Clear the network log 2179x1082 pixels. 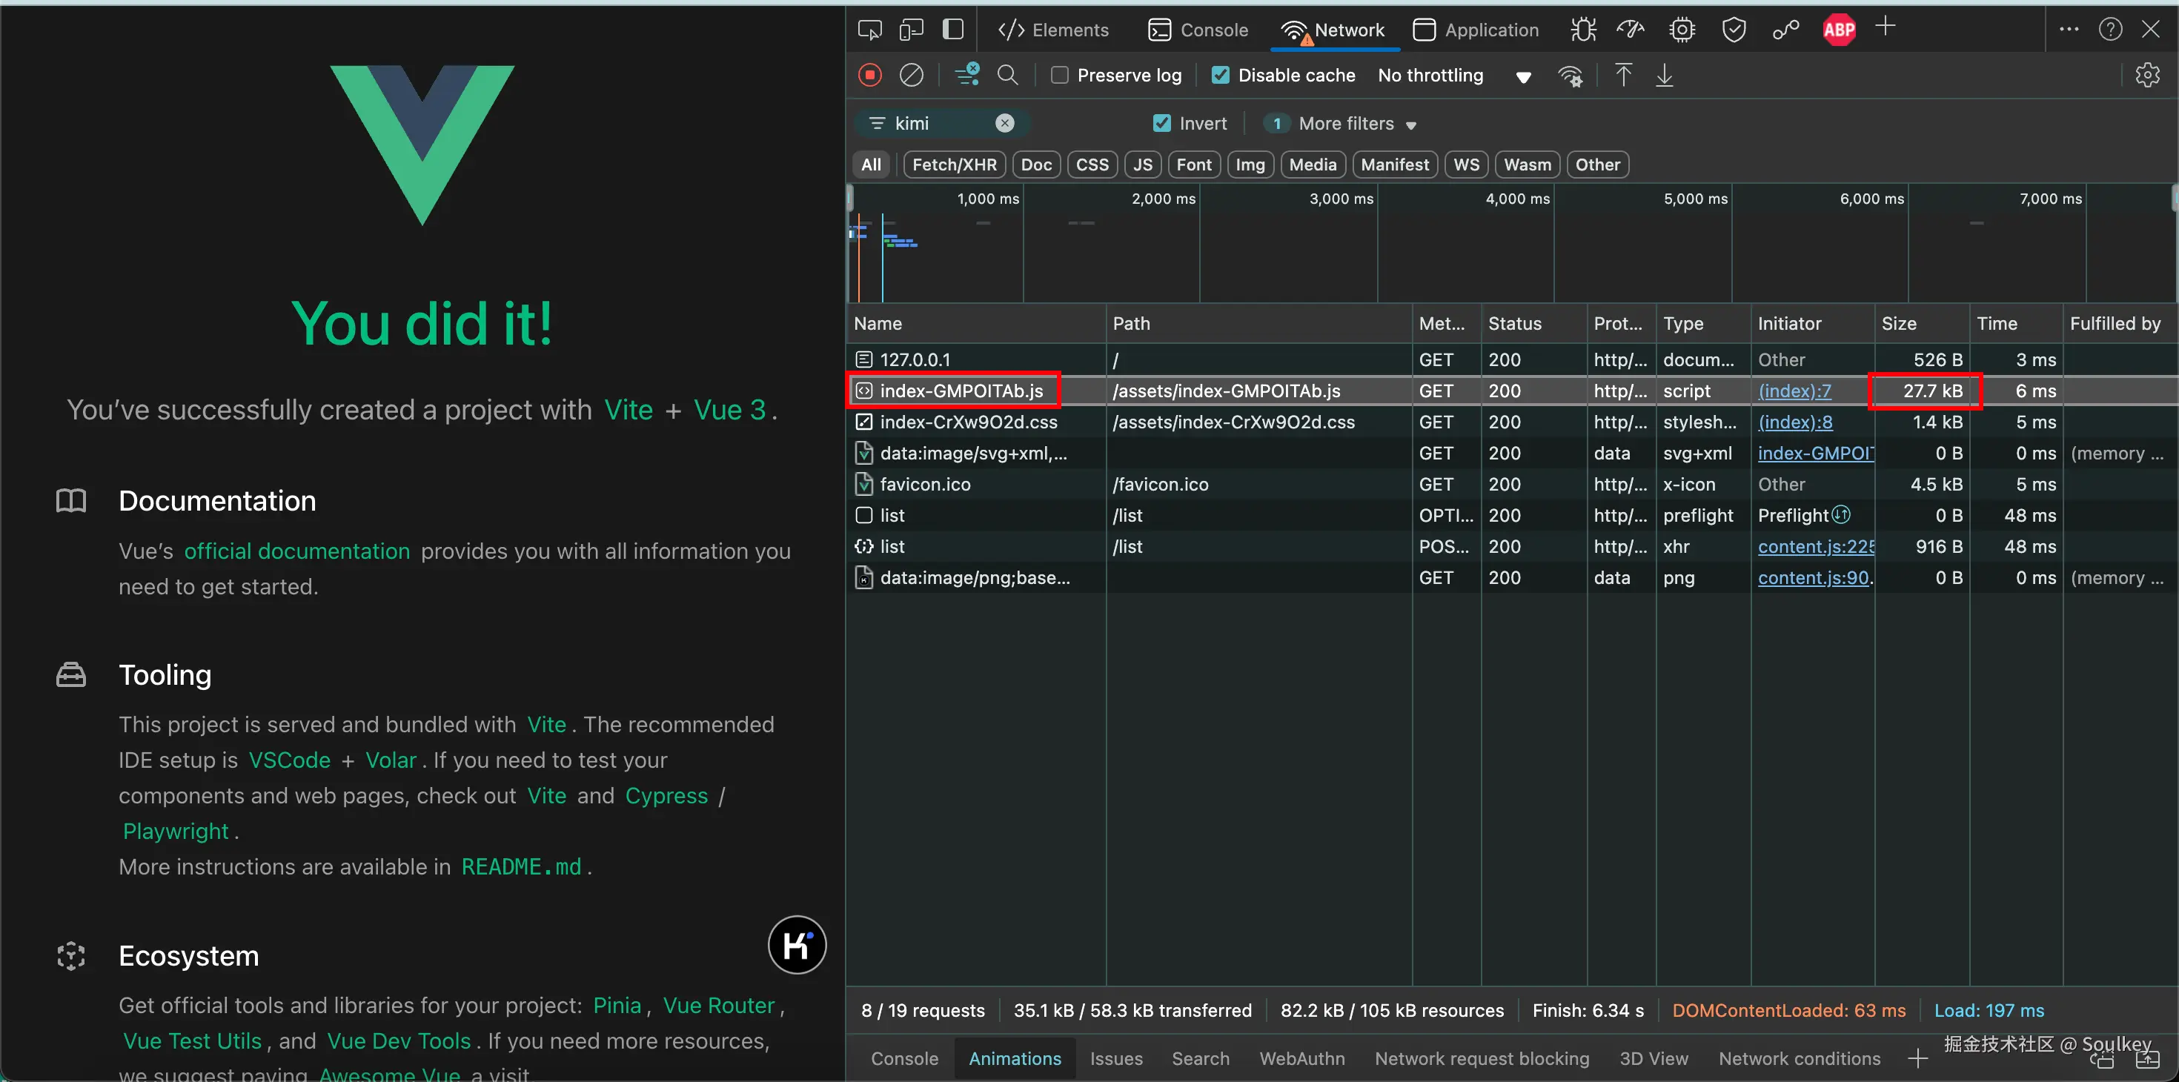911,76
